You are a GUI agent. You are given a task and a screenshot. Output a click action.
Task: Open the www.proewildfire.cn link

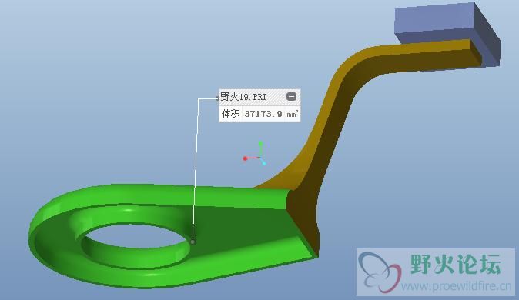457,286
